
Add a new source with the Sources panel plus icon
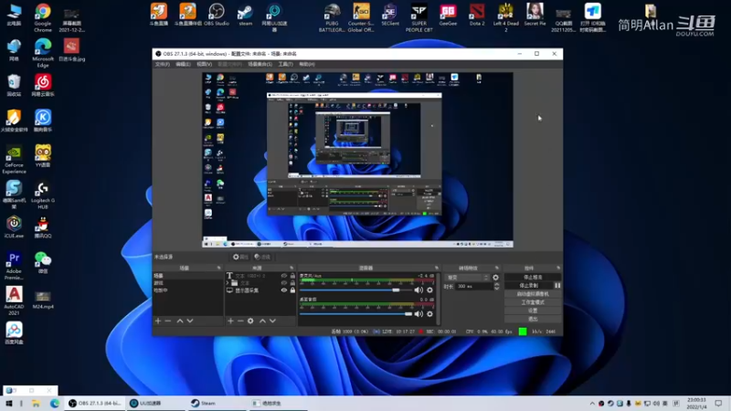point(230,321)
